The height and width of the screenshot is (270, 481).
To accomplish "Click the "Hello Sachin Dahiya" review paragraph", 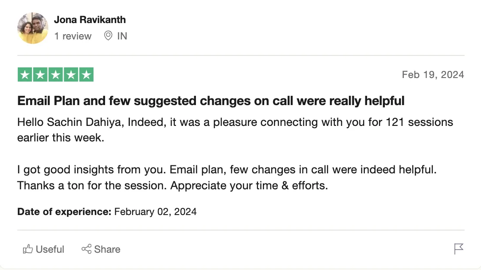I will tap(235, 129).
